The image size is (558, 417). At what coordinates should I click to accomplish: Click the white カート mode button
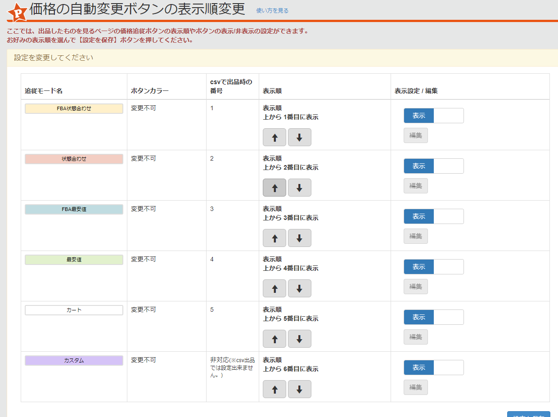pyautogui.click(x=74, y=310)
